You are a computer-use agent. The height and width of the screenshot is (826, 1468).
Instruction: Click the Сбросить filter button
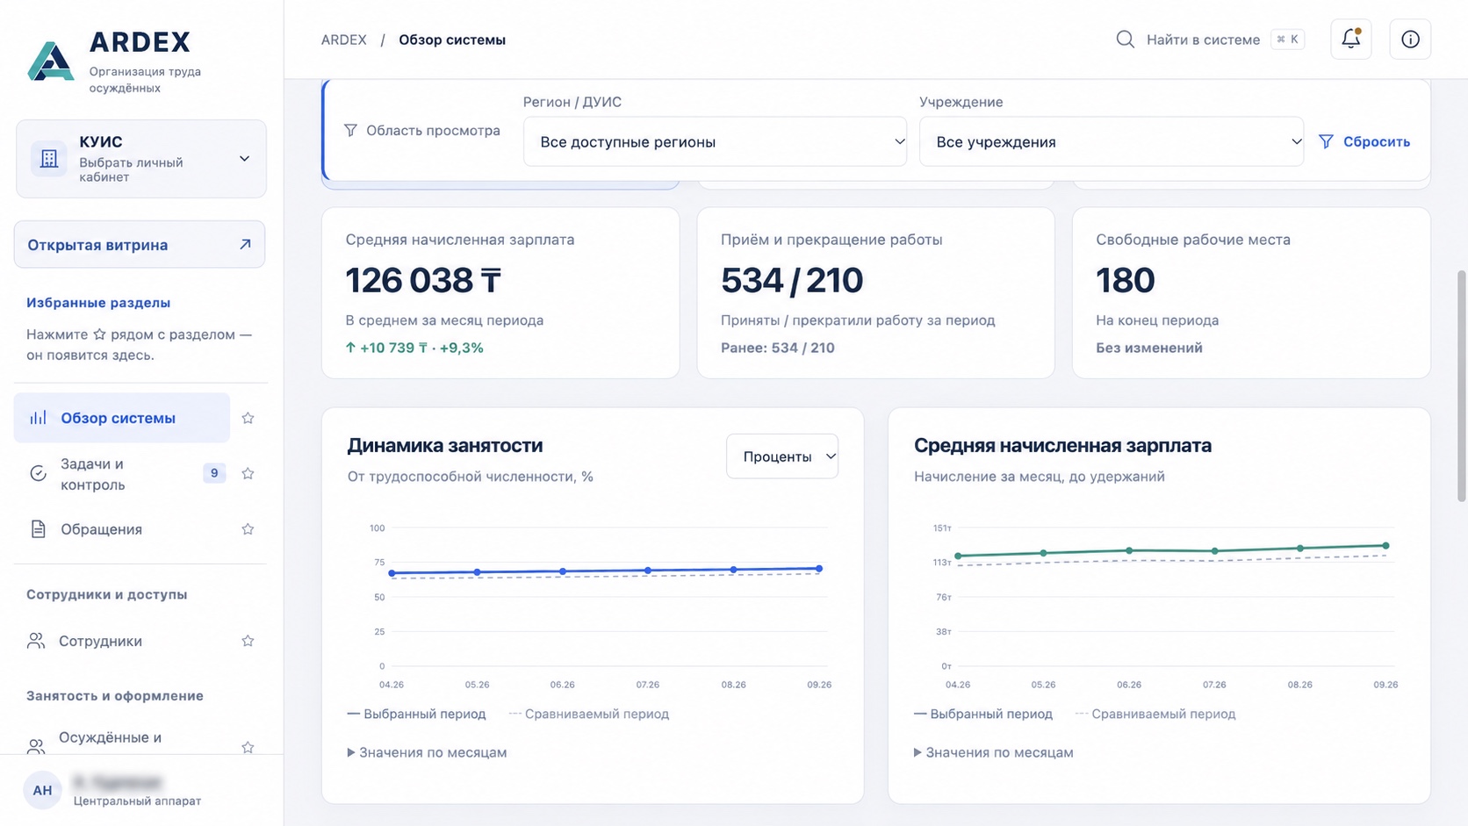pyautogui.click(x=1364, y=141)
